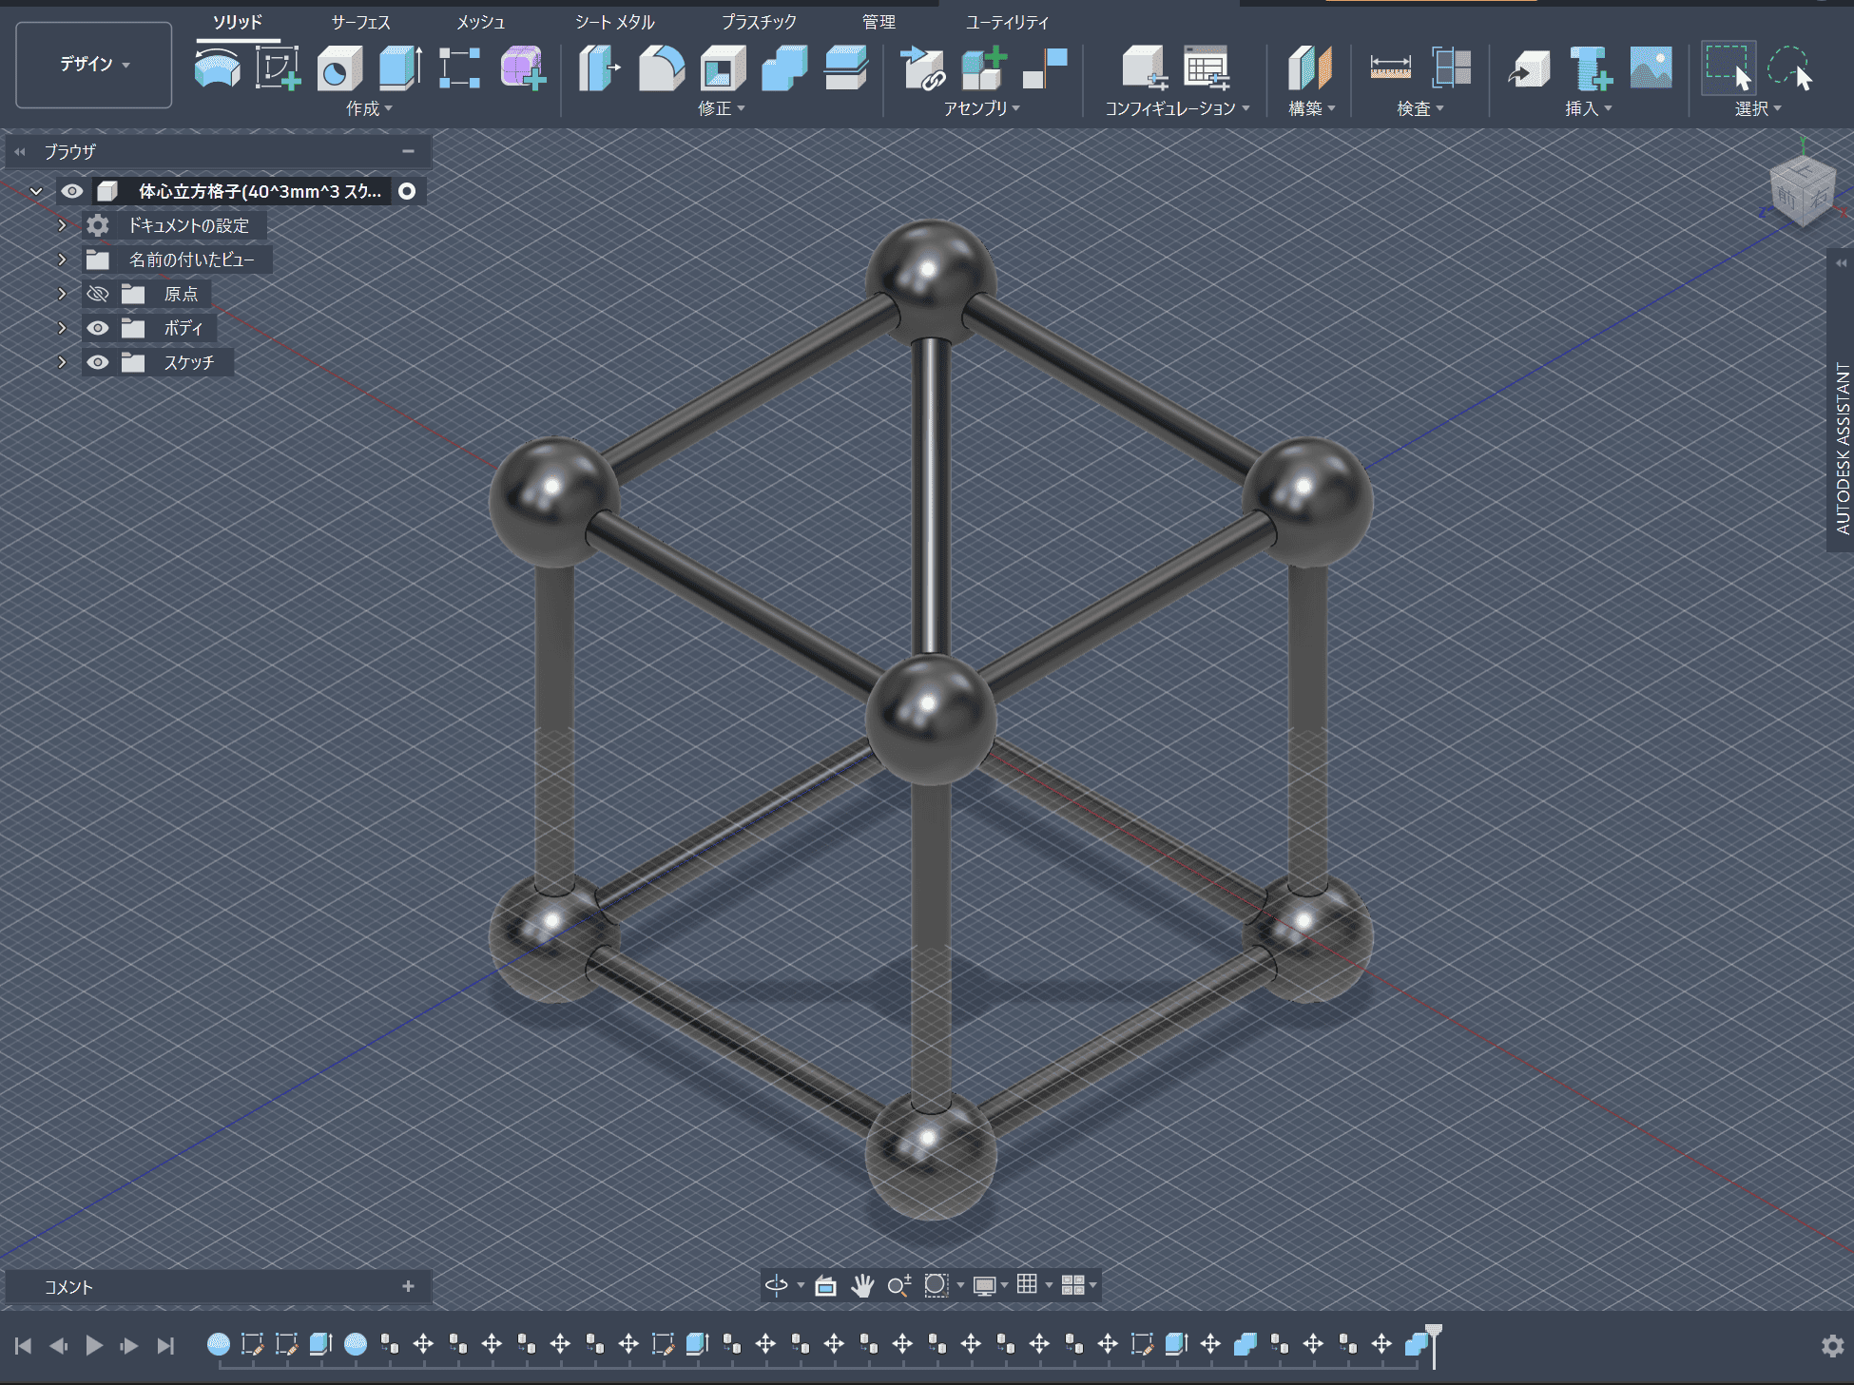Select the Create Sketch tool
1854x1385 pixels.
[278, 68]
